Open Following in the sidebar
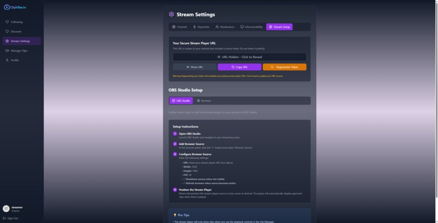The height and width of the screenshot is (223, 438). tap(22, 22)
